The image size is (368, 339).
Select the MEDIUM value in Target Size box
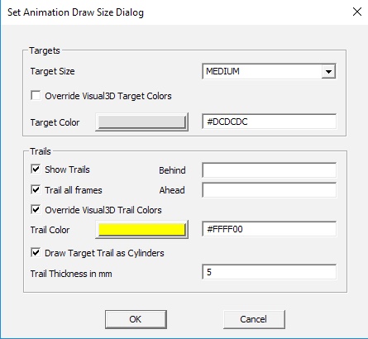262,72
